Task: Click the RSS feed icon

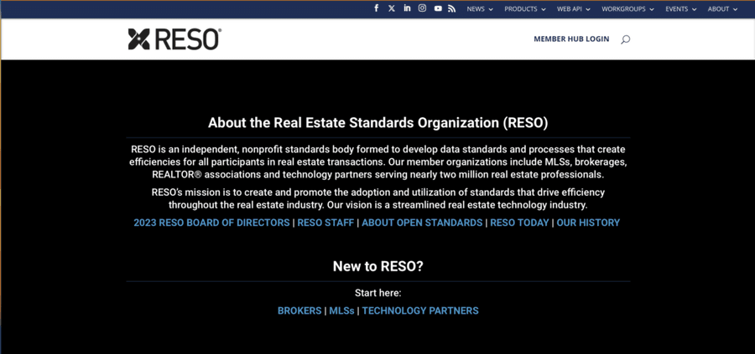Action: (x=452, y=8)
